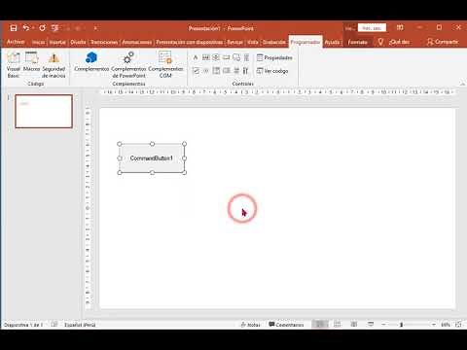Screen dimensions: 467x350
Task: Click Diapositiva 1 de 1 status text
Action: (23, 325)
